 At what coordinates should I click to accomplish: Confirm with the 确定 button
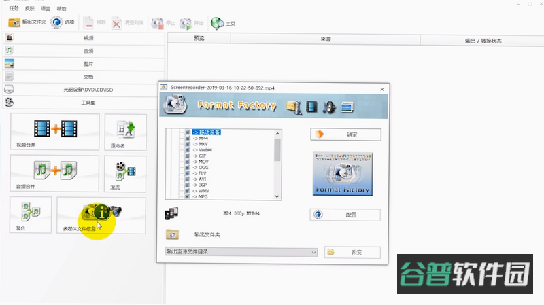(x=346, y=134)
